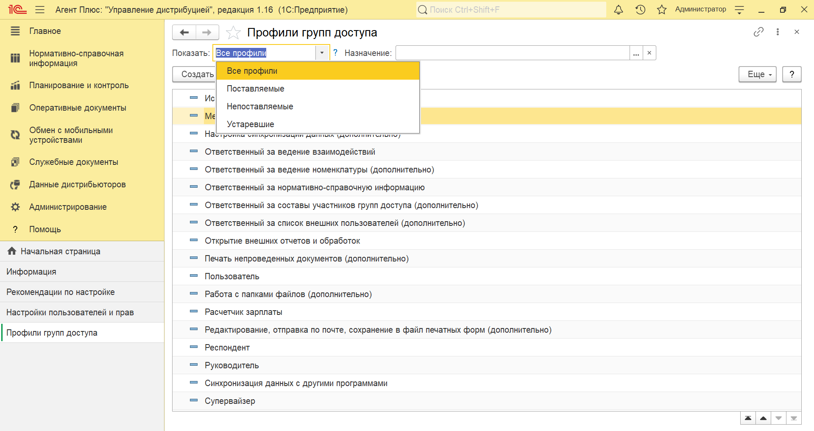
Task: Clear the Назначение field with the x button
Action: pyautogui.click(x=649, y=53)
